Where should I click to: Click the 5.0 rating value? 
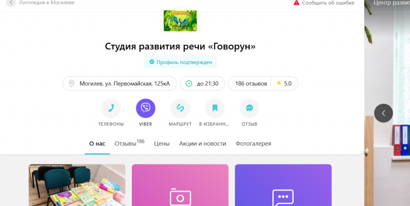tap(288, 84)
